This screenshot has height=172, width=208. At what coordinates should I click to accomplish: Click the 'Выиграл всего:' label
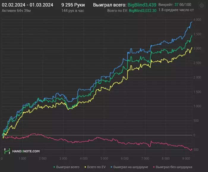(x=110, y=5)
